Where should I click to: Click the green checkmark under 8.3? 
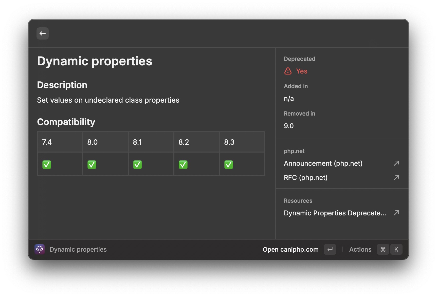point(229,164)
